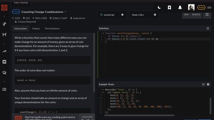Switch to the Past Solutions tab

(x=52, y=28)
